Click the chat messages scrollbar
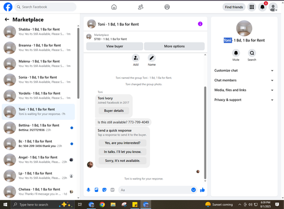Image resolution: width=284 pixels, height=209 pixels. [205, 132]
